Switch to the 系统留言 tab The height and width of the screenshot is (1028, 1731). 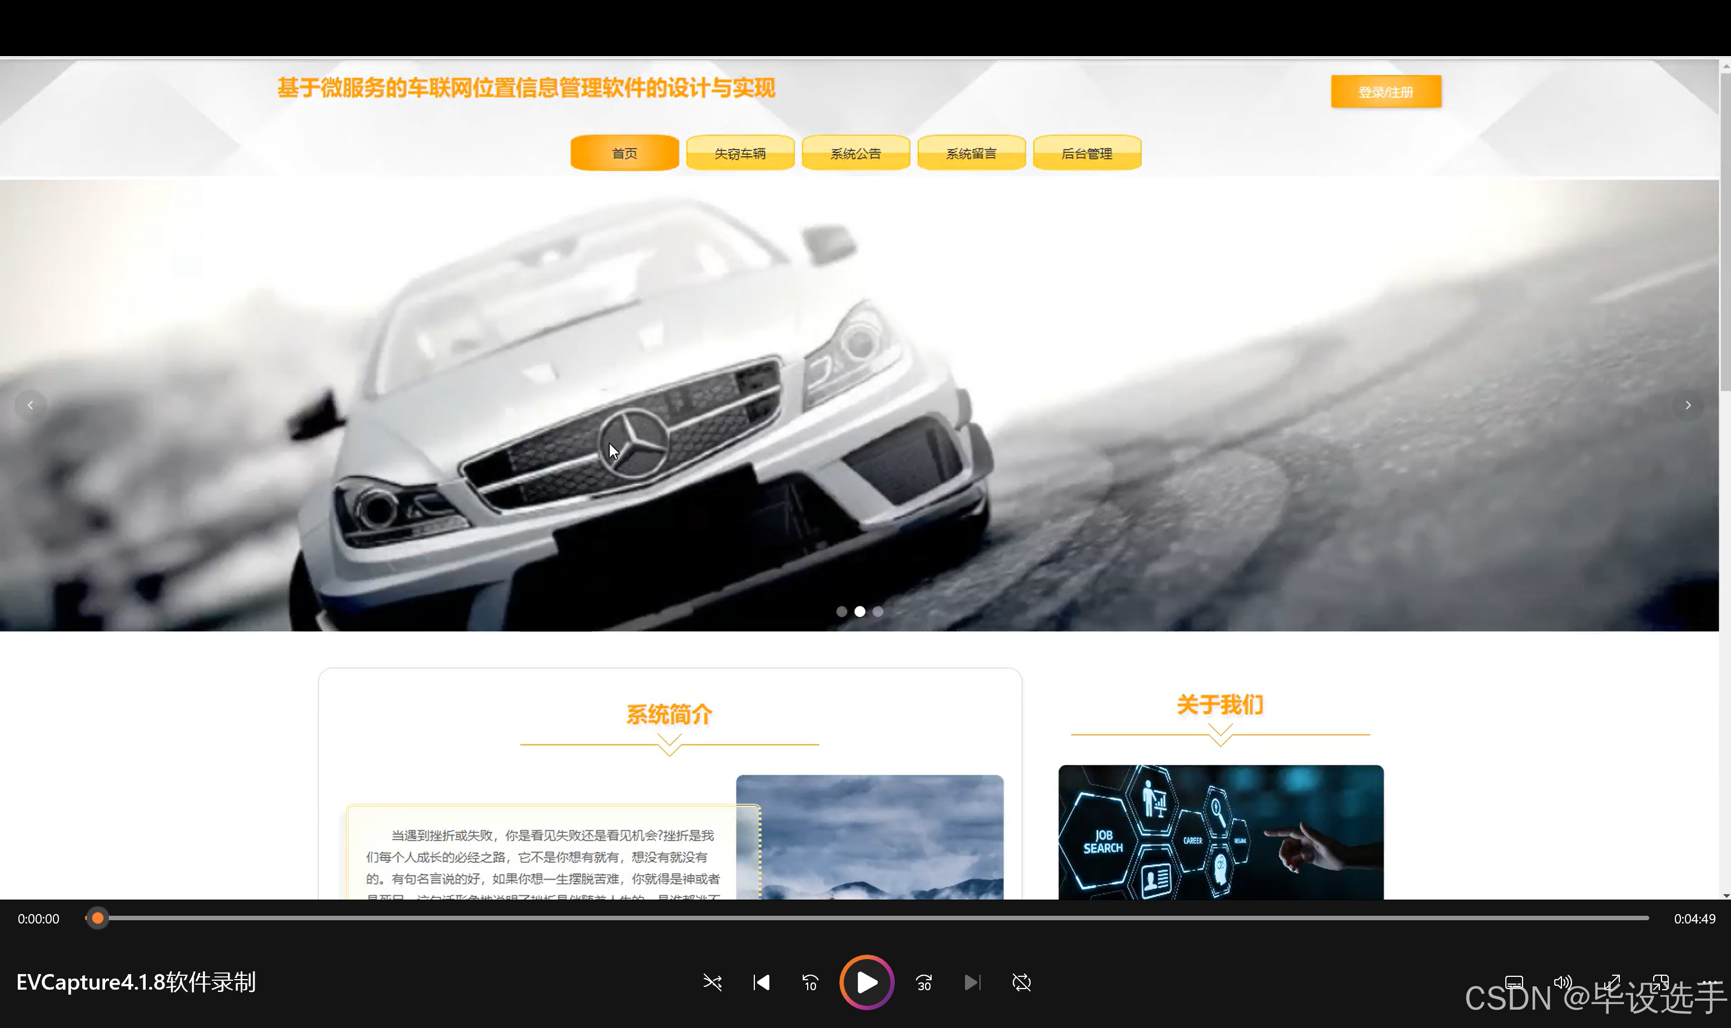point(972,153)
